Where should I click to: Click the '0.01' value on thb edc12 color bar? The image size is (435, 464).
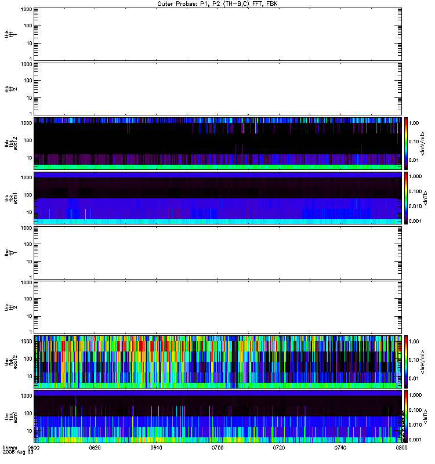point(414,160)
